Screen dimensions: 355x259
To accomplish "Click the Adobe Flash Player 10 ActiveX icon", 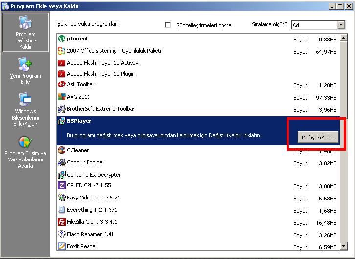I will (61, 63).
